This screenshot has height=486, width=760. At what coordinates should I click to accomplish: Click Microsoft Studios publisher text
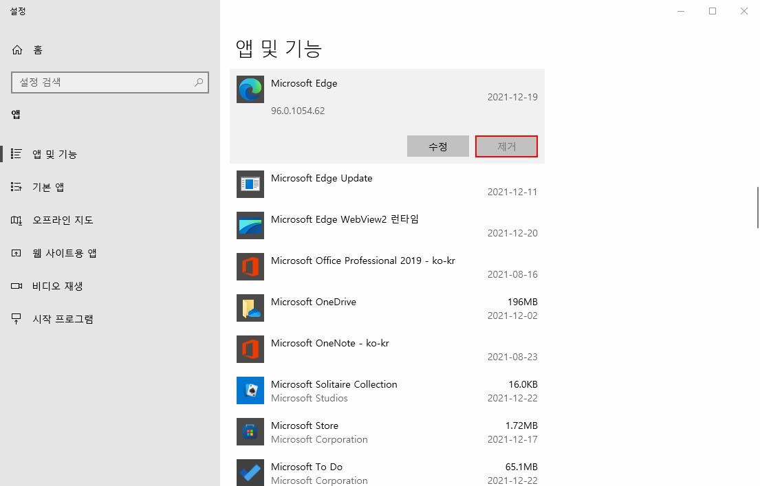(310, 398)
